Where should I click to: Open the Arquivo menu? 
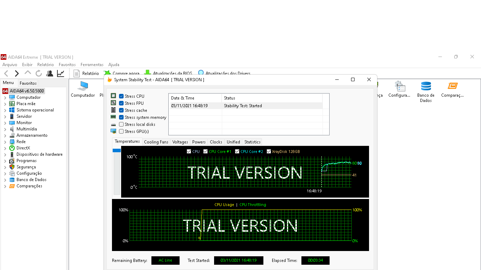10,65
